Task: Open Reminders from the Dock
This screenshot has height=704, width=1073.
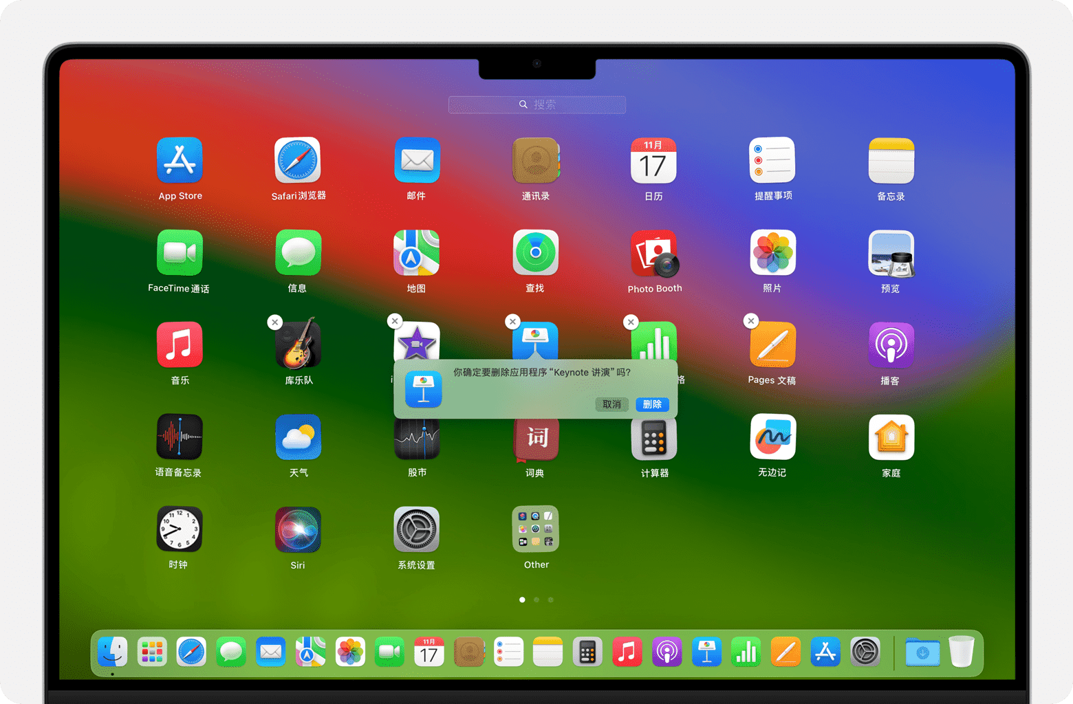Action: tap(508, 652)
